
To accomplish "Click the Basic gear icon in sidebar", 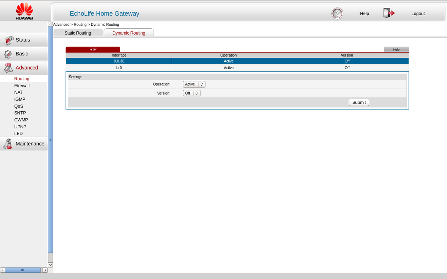I will pos(8,54).
